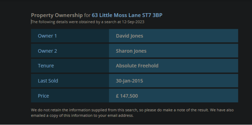Click the Property Ownership heading
This screenshot has height=125, width=252.
tap(97, 15)
